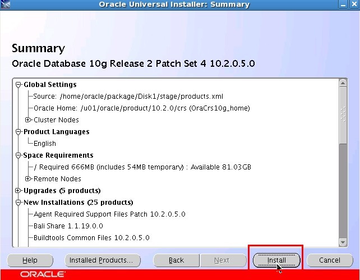Screen dimensions: 360x280
Task: Start installation with Install button
Action: 276,260
